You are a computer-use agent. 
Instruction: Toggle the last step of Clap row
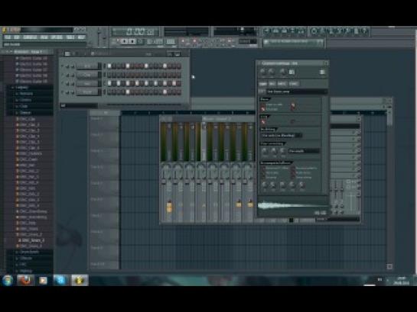(179, 75)
